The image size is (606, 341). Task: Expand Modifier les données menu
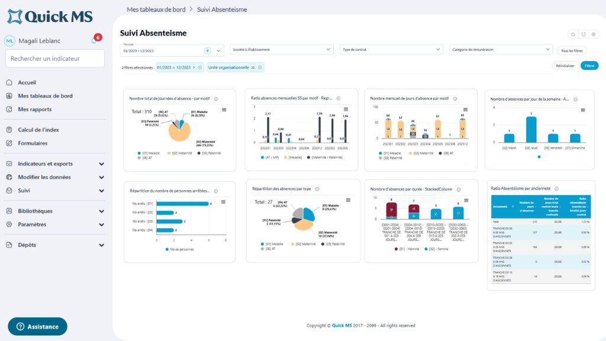[x=55, y=177]
